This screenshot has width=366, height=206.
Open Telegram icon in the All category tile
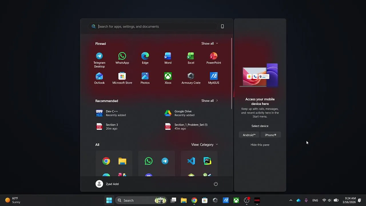point(165,161)
